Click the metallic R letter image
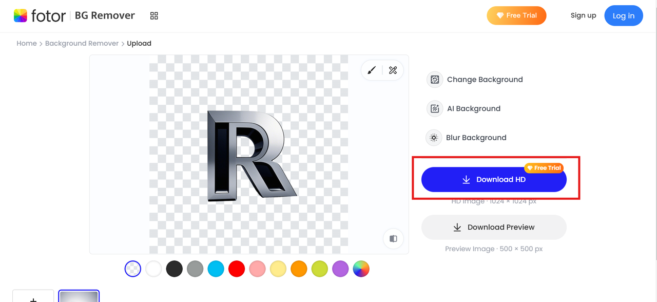Viewport: 657px width, 302px height. coord(252,156)
